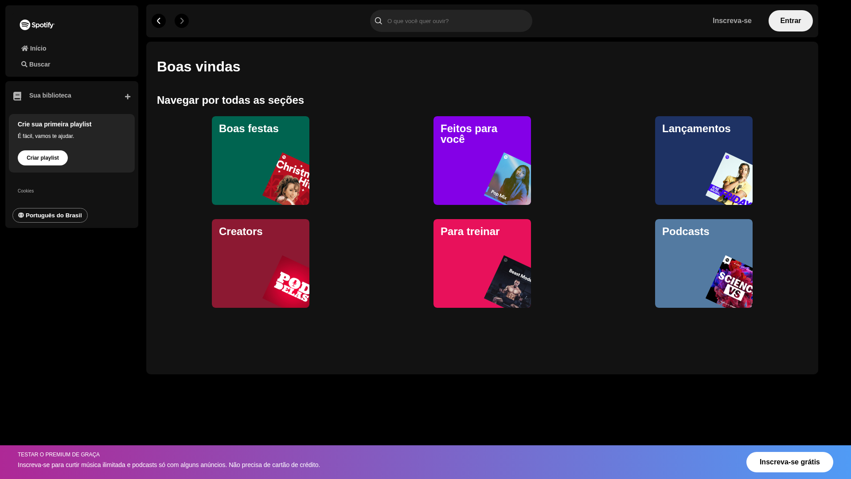Viewport: 851px width, 479px height.
Task: Open the Lançamentos section
Action: tap(703, 161)
